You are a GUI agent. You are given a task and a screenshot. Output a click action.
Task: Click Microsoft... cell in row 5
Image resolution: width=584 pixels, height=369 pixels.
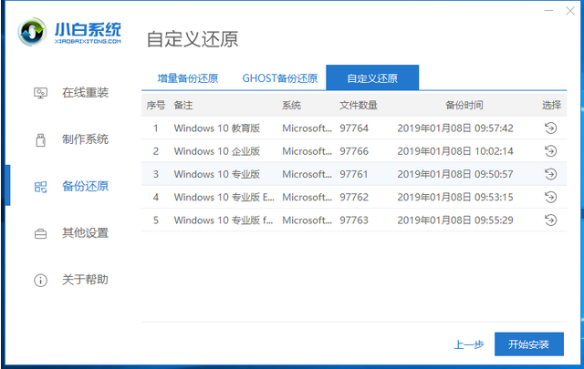(307, 220)
